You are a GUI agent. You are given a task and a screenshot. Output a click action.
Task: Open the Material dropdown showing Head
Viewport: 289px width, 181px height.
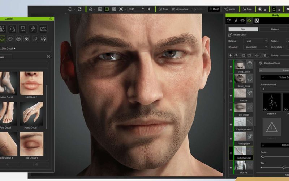[256, 41]
